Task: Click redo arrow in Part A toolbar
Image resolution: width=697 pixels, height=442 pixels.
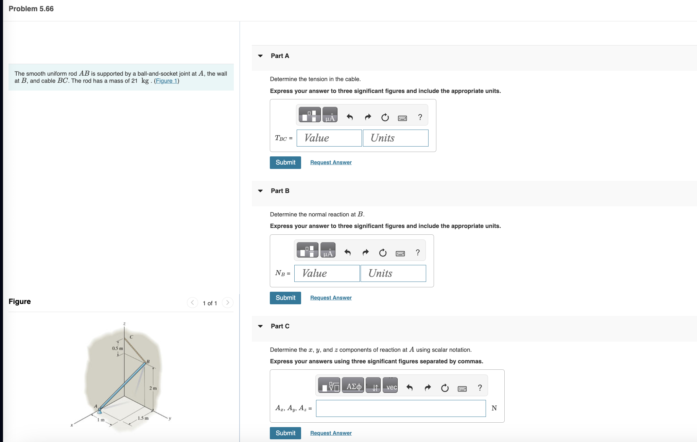Action: [368, 117]
